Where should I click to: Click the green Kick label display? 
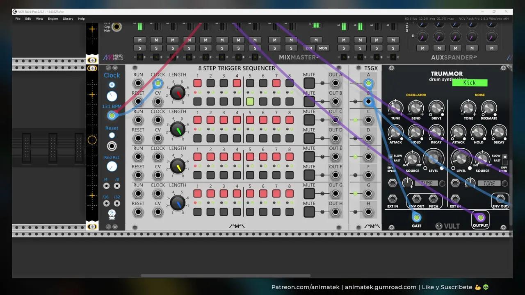470,83
